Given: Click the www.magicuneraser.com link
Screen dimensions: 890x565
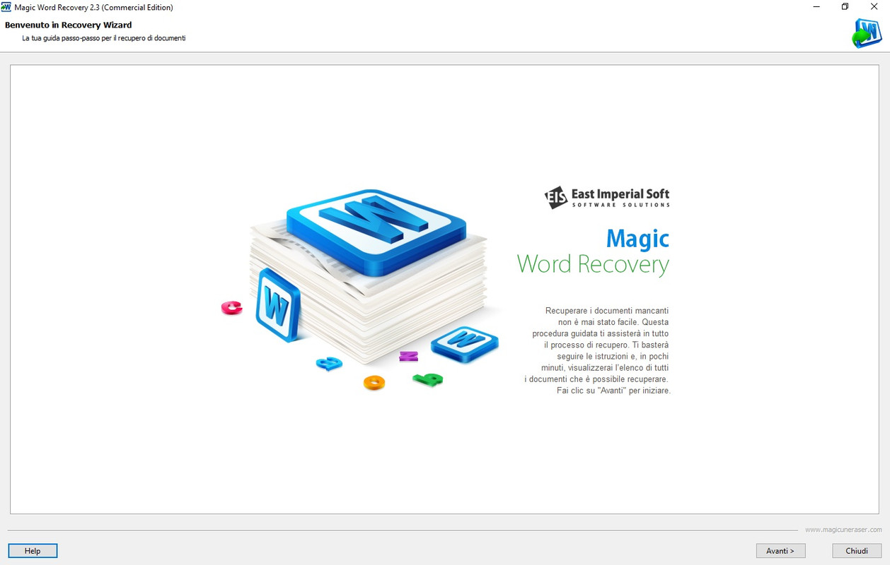Looking at the screenshot, I should [843, 530].
